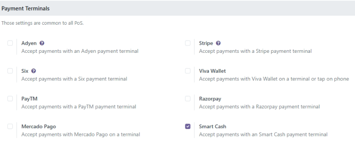Click 'Those settings are common to all PoS' note
Viewport: 355px width, 155px height.
[x=43, y=23]
